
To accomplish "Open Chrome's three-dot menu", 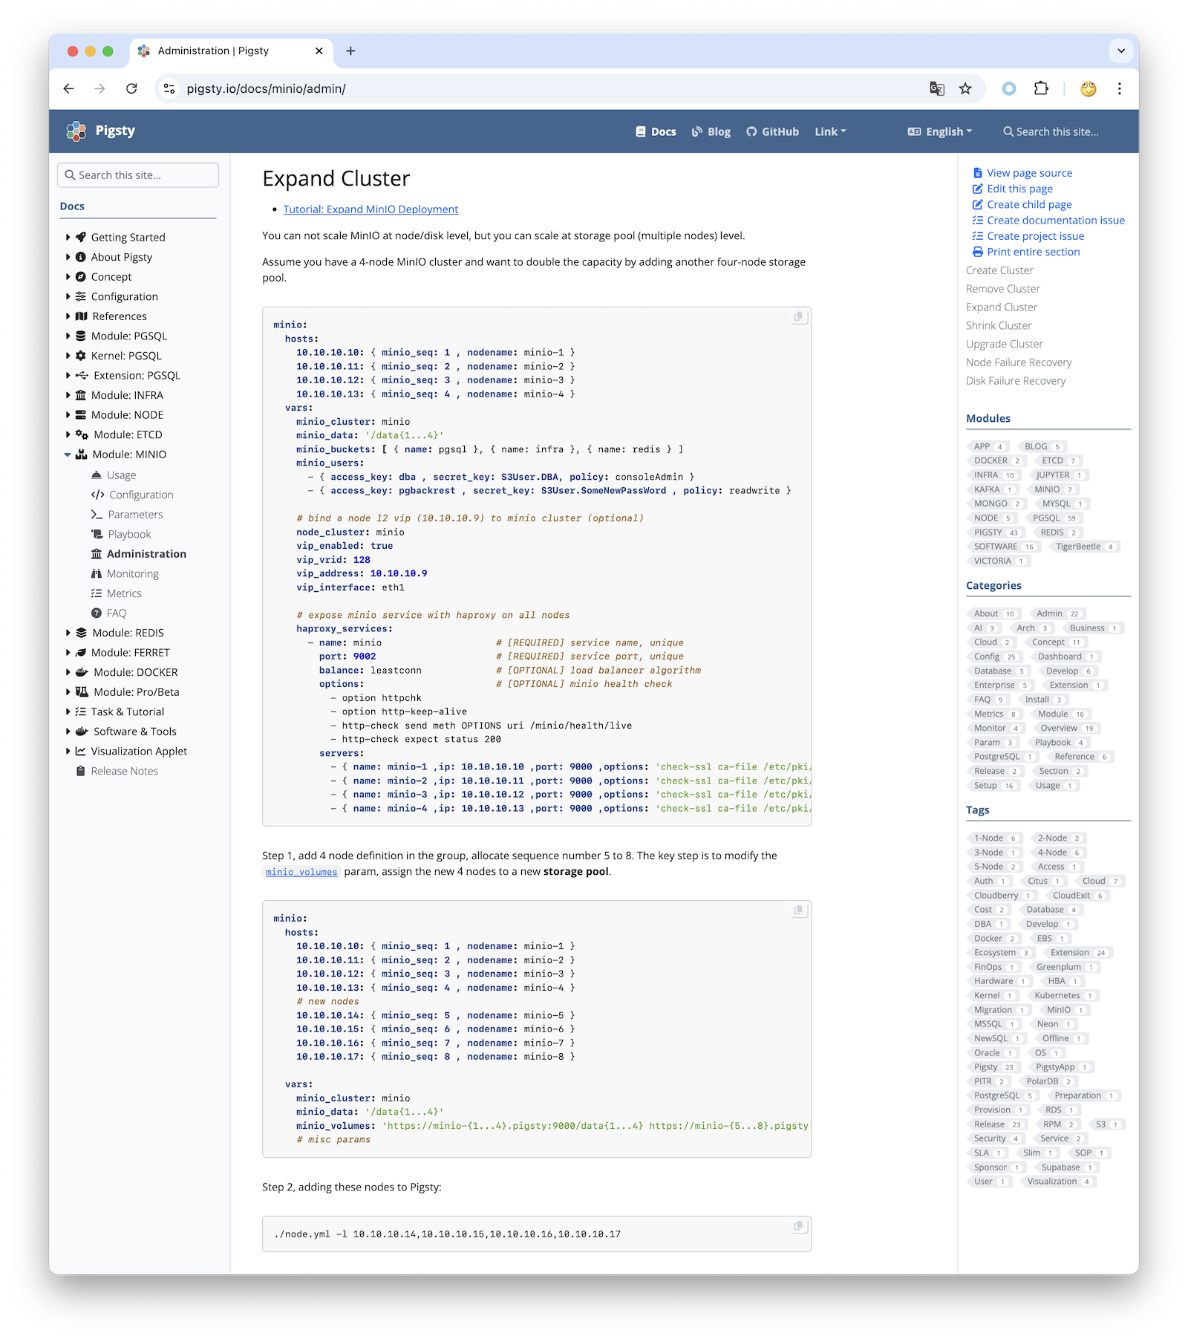I will pyautogui.click(x=1119, y=89).
